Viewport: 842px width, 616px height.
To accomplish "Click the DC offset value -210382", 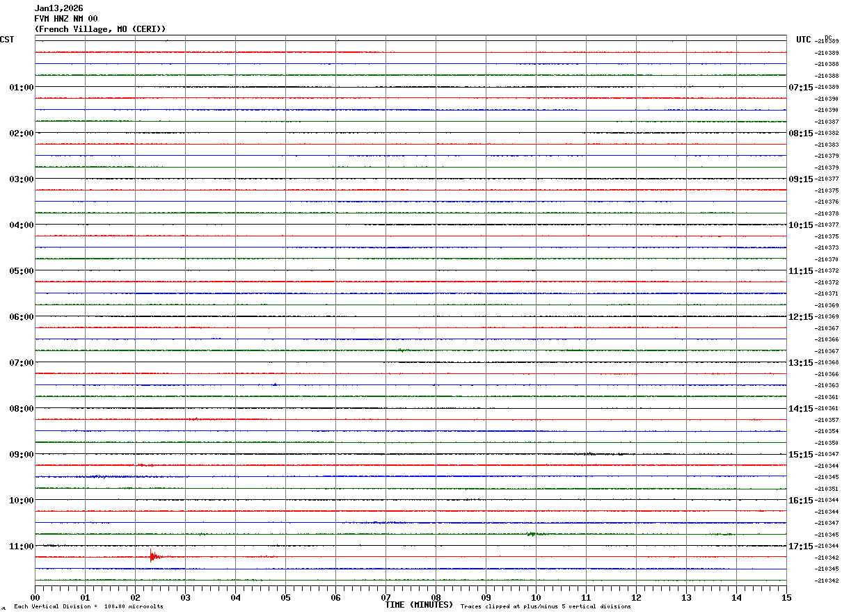I will [827, 133].
